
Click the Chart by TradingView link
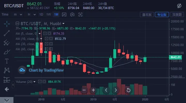point(46,70)
